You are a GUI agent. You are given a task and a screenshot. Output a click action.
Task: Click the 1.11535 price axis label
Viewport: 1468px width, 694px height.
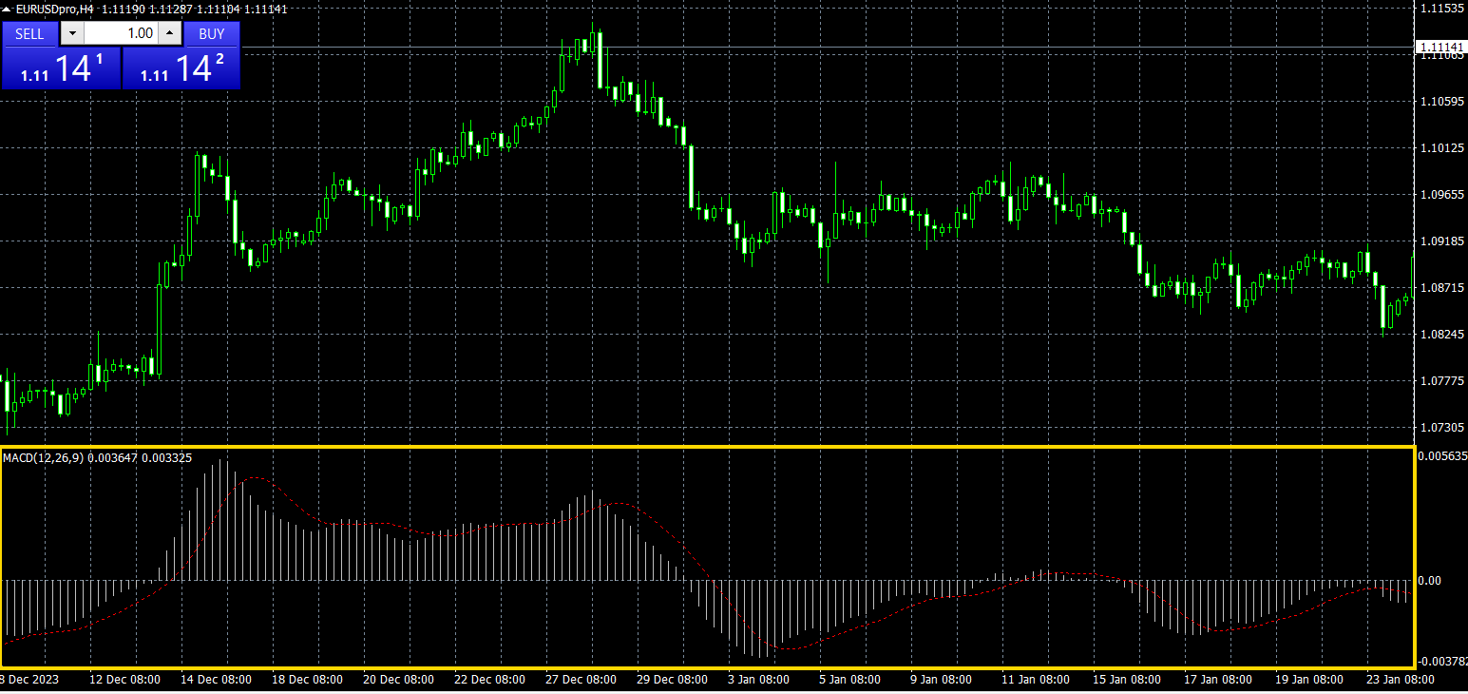[x=1441, y=8]
